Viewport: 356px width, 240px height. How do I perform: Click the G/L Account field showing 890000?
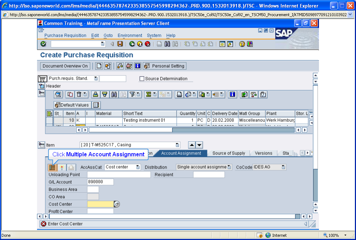[x=100, y=182]
